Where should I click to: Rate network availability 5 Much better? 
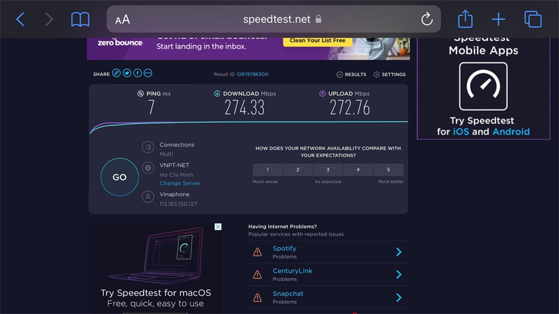pyautogui.click(x=389, y=170)
